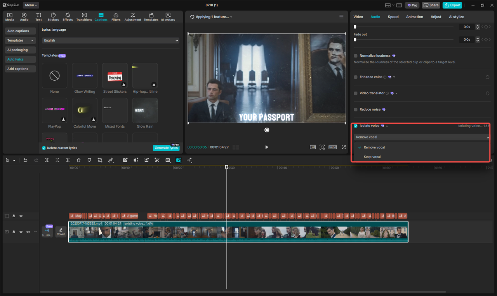Viewport: 497px width, 296px height.
Task: Open the selection tool mode dropdown arrow
Action: [x=14, y=160]
